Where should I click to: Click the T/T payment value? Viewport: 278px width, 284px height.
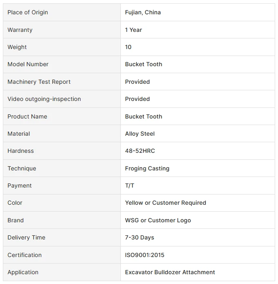pyautogui.click(x=129, y=186)
